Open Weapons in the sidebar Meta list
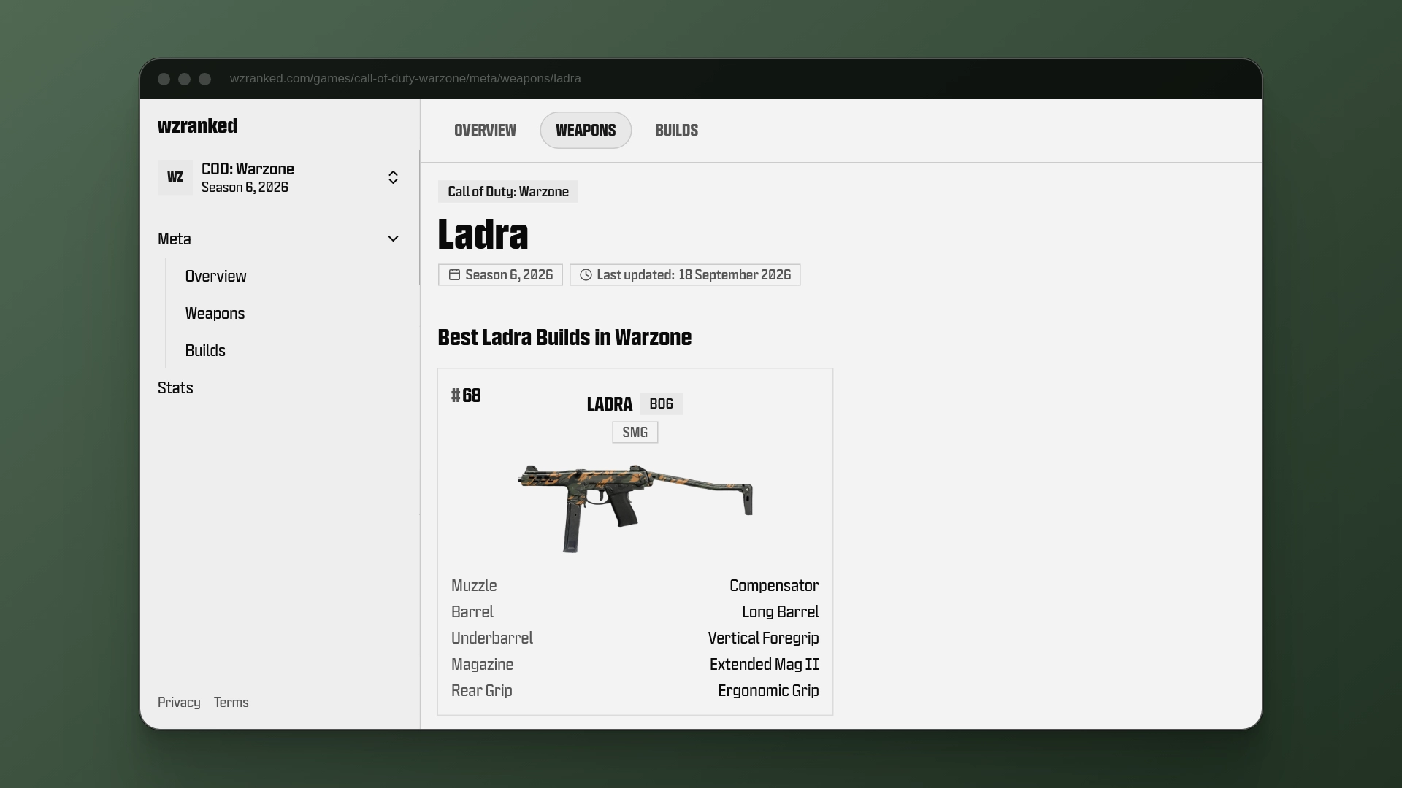The height and width of the screenshot is (788, 1402). point(215,313)
